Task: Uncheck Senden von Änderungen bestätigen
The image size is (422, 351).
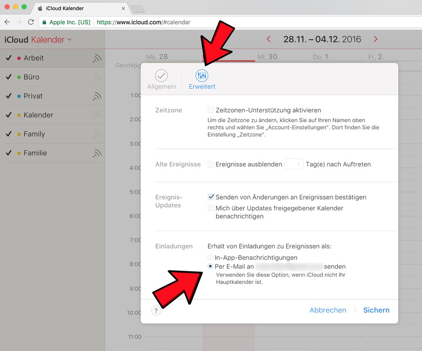Action: click(x=211, y=197)
